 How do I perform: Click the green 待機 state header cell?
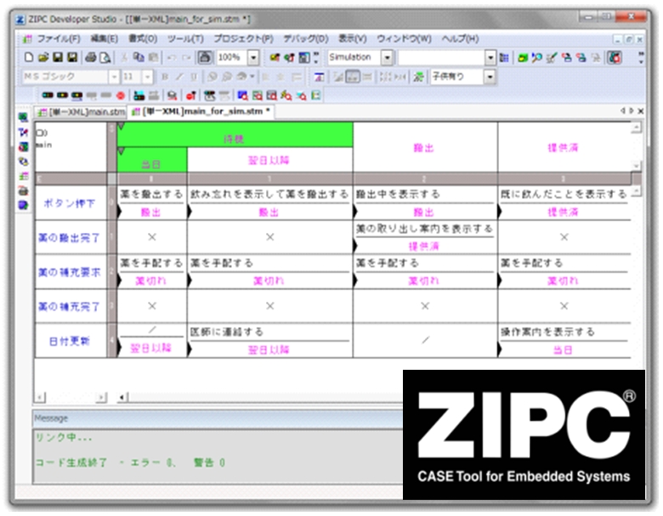(235, 134)
